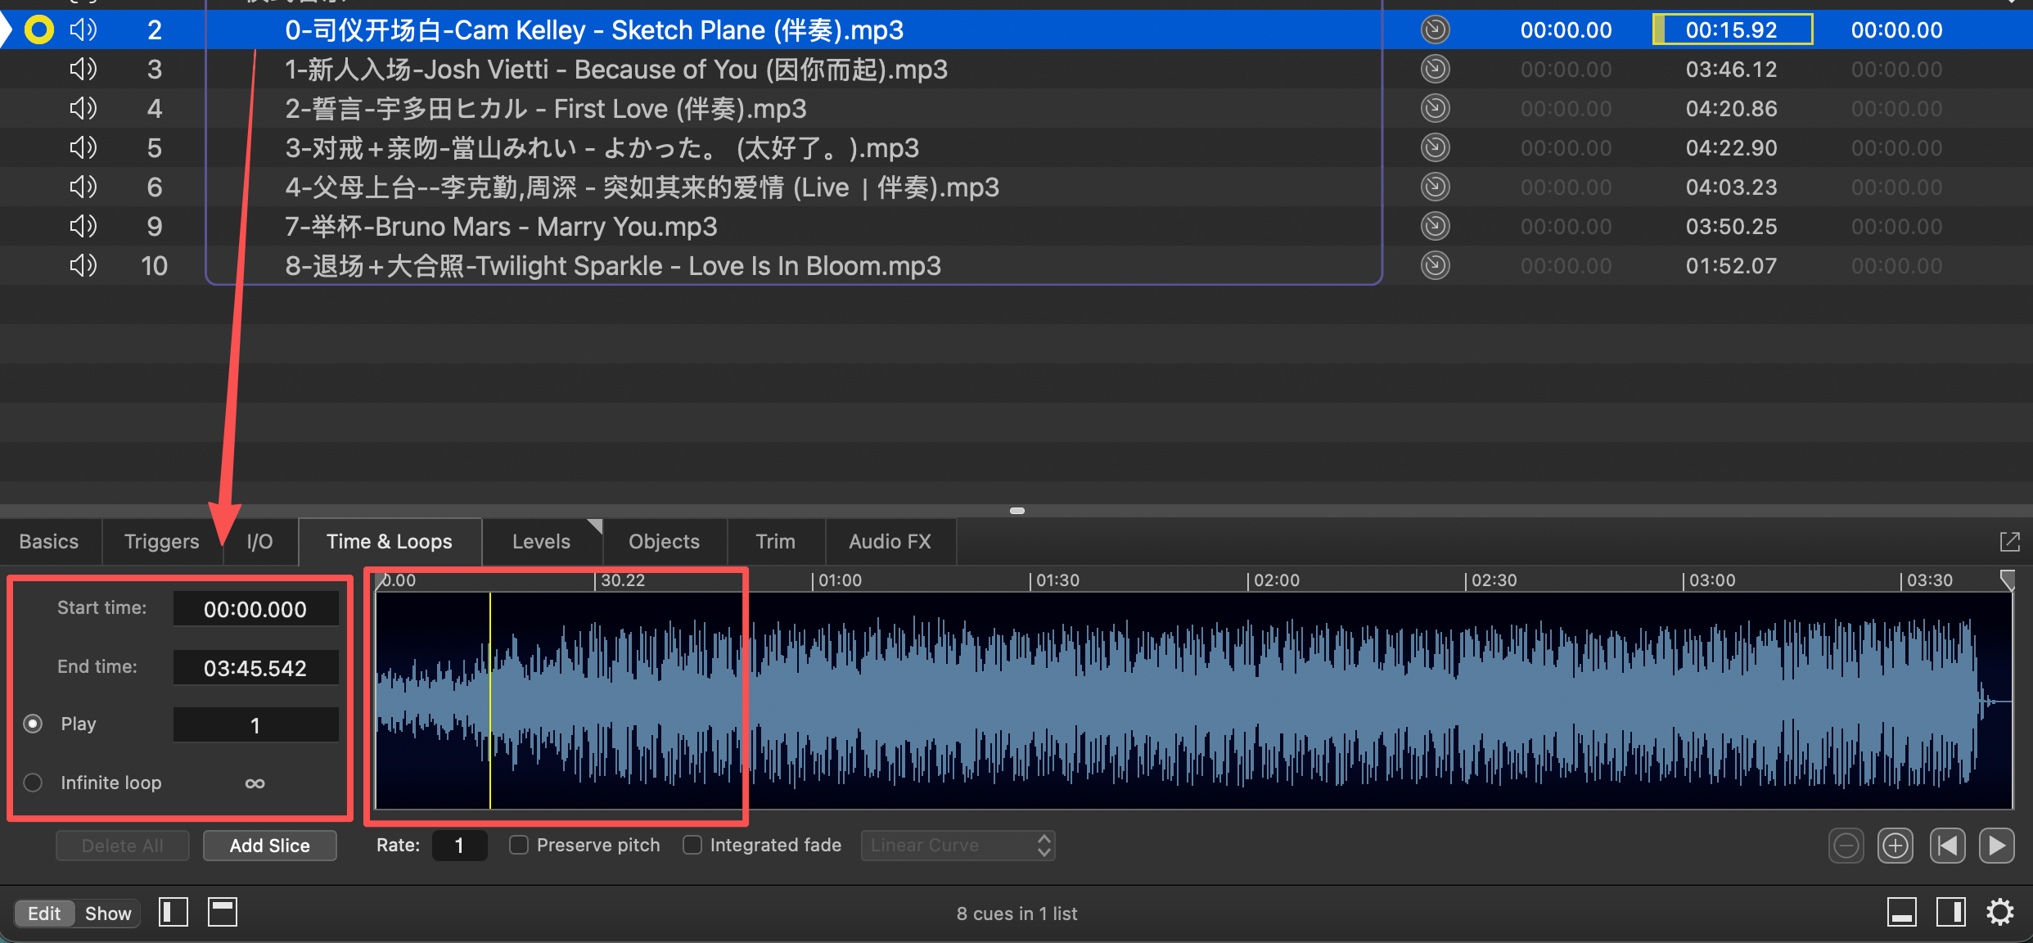Click the inspector divider grab handle
This screenshot has height=943, width=2033.
coord(1017,511)
